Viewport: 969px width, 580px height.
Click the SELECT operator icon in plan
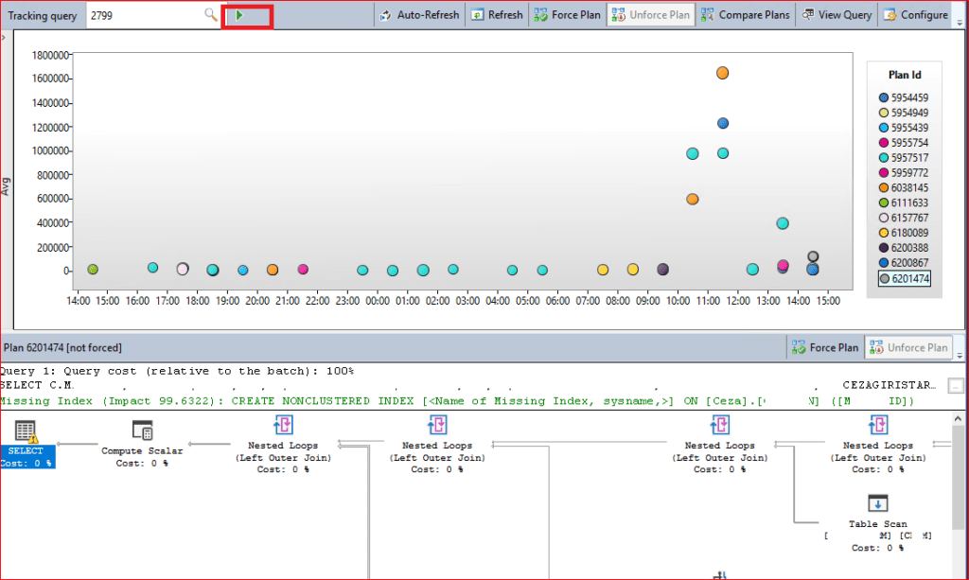26,431
